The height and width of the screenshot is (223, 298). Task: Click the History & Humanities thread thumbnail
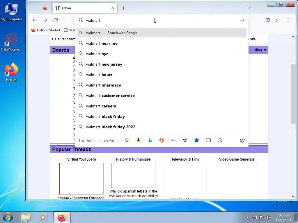pyautogui.click(x=133, y=175)
